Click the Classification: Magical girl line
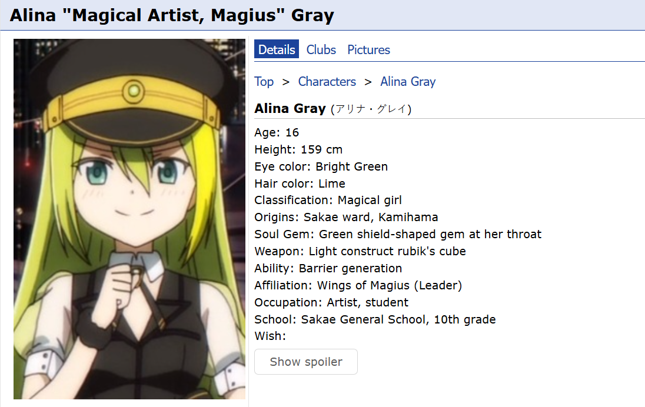The image size is (645, 407). [x=328, y=201]
